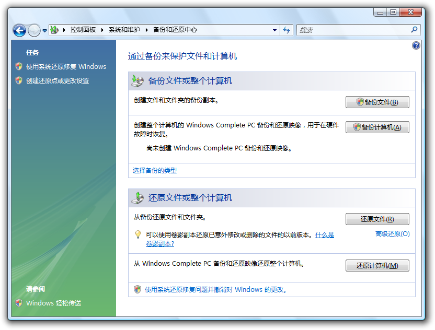Click the shield icon beside 创建还原点或更改设置
This screenshot has height=330, width=435.
(19, 80)
